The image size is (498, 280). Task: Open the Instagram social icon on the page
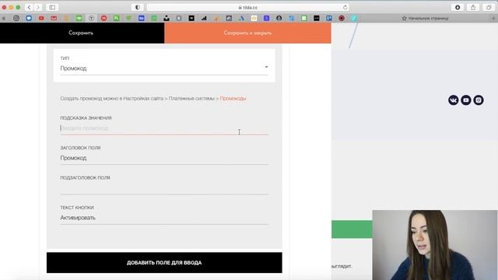(x=479, y=100)
